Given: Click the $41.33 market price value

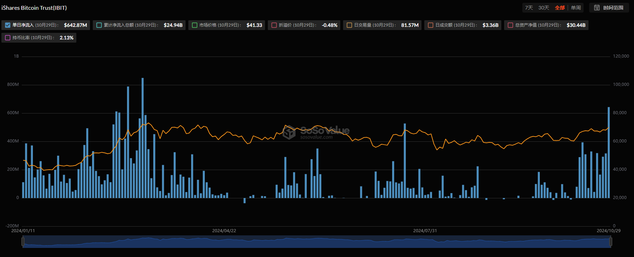Looking at the screenshot, I should [x=255, y=25].
